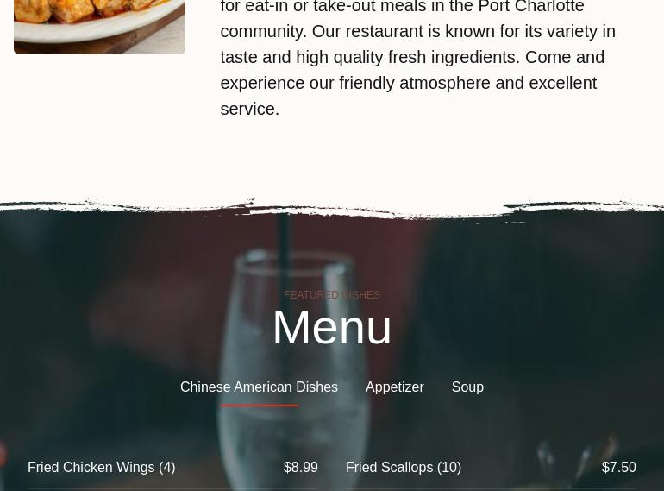
Task: Open the Soup menu tab
Action: 467,387
